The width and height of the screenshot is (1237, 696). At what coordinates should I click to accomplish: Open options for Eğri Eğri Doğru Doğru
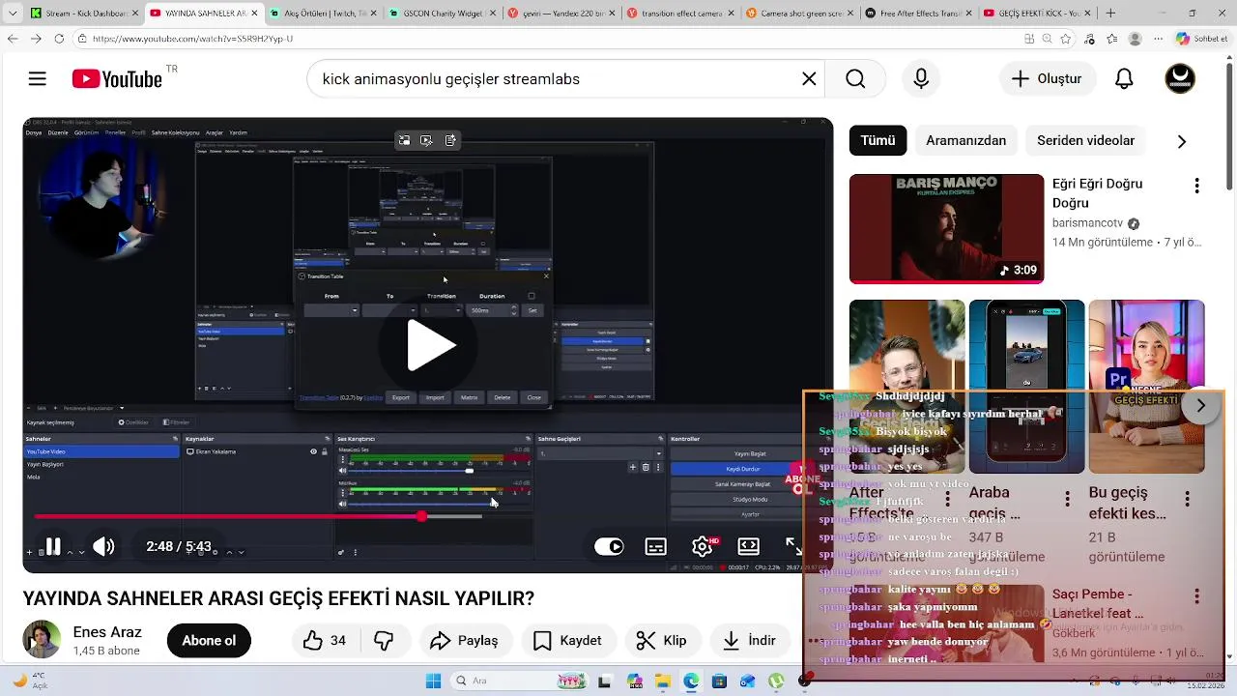(x=1196, y=186)
